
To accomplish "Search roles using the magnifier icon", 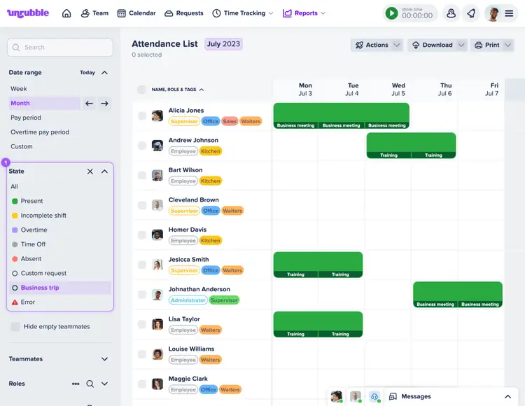I will pos(90,384).
